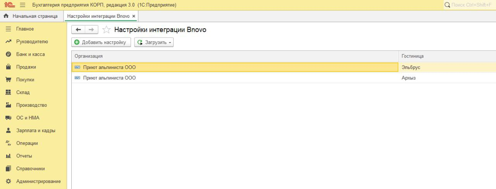Open the Главное section
This screenshot has width=496, height=189.
pos(25,29)
